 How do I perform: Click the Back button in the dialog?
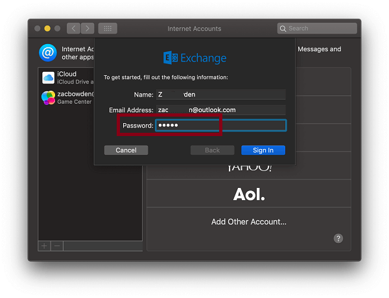tap(213, 150)
